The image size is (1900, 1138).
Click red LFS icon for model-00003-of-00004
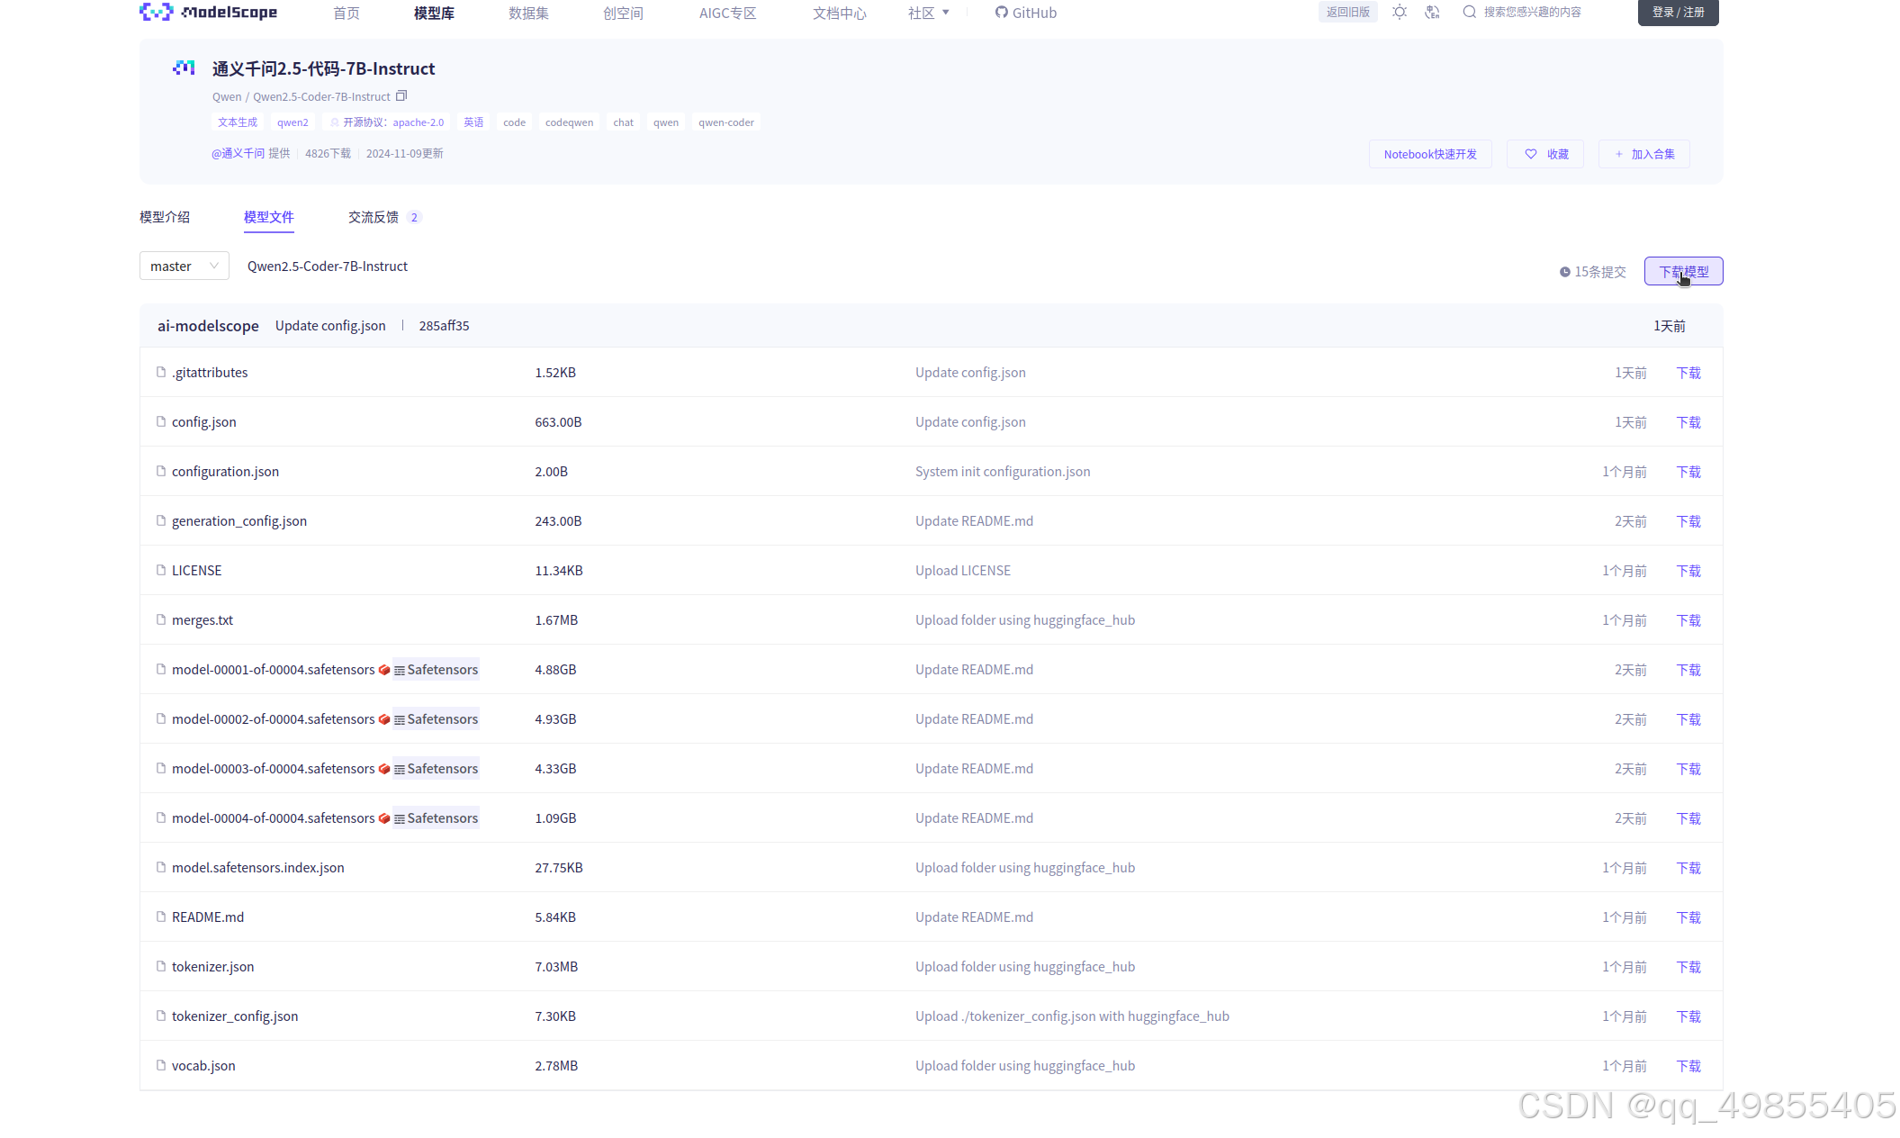pos(384,769)
